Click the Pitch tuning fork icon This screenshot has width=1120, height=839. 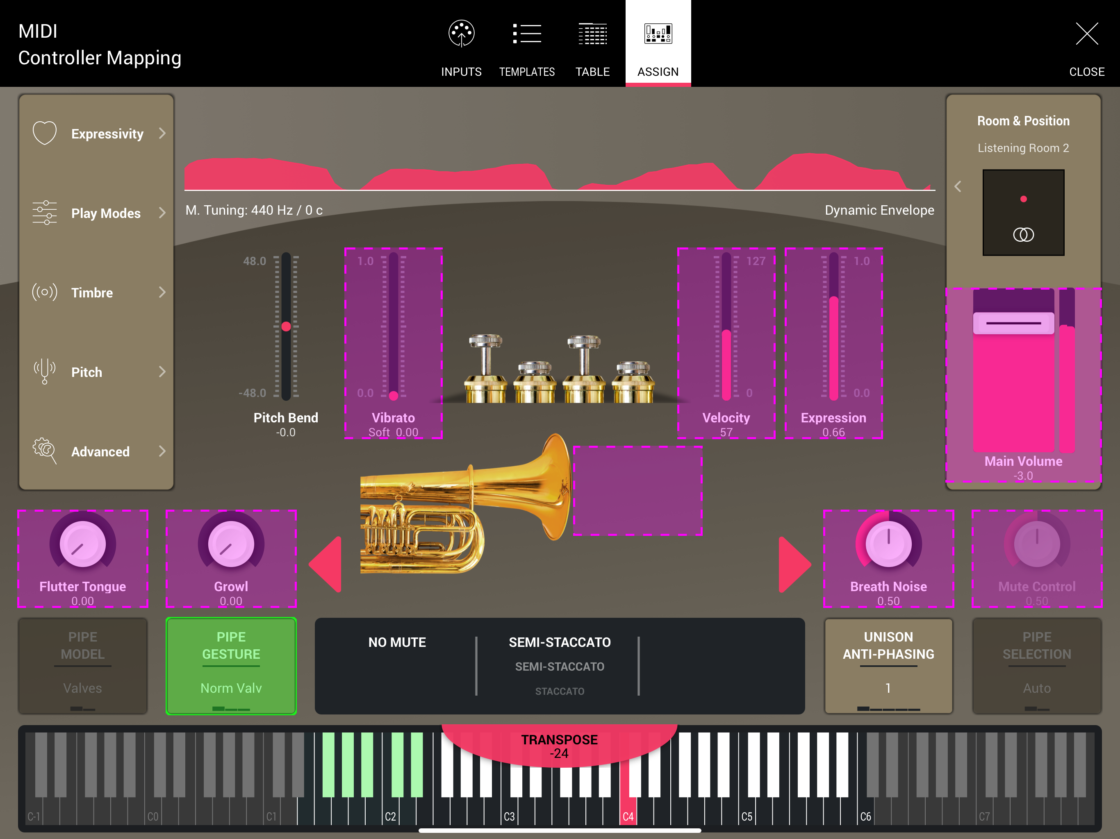[x=45, y=372]
